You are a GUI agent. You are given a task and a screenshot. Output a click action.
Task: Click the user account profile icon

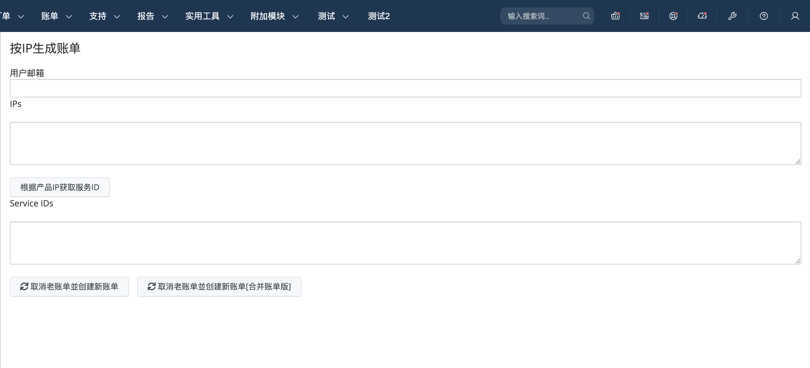(x=795, y=16)
